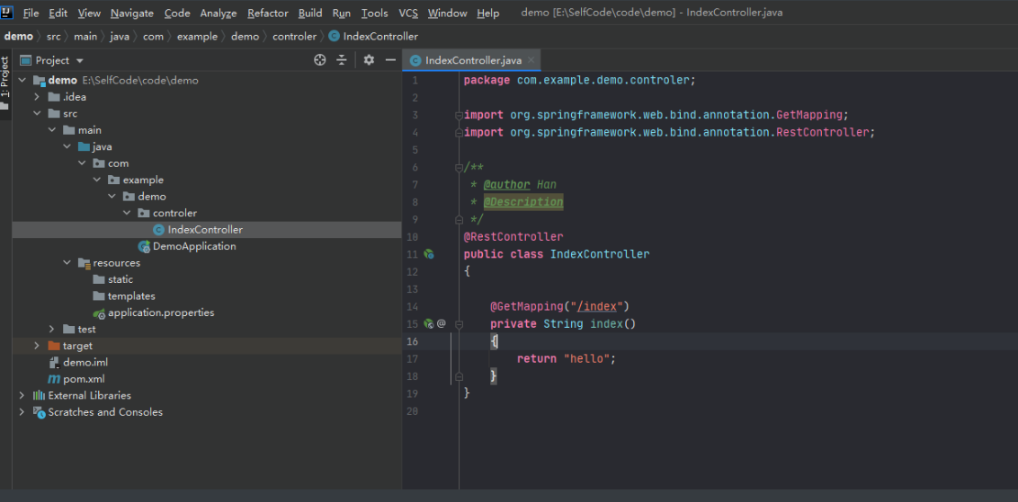Open the Project panel settings gear
1018x502 pixels.
[x=369, y=60]
